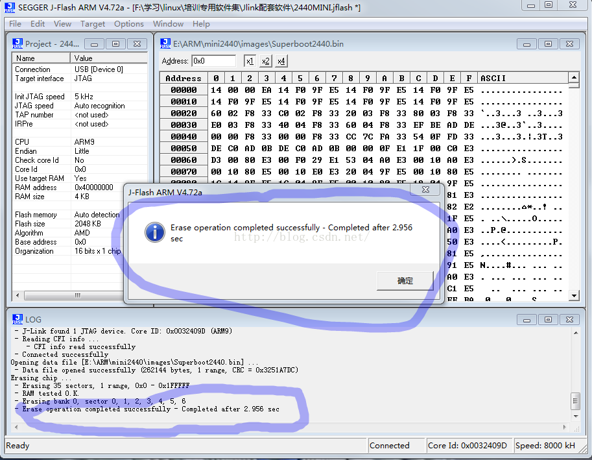Click the Speed status bar entry
Viewport: 592px width, 460px height.
545,446
